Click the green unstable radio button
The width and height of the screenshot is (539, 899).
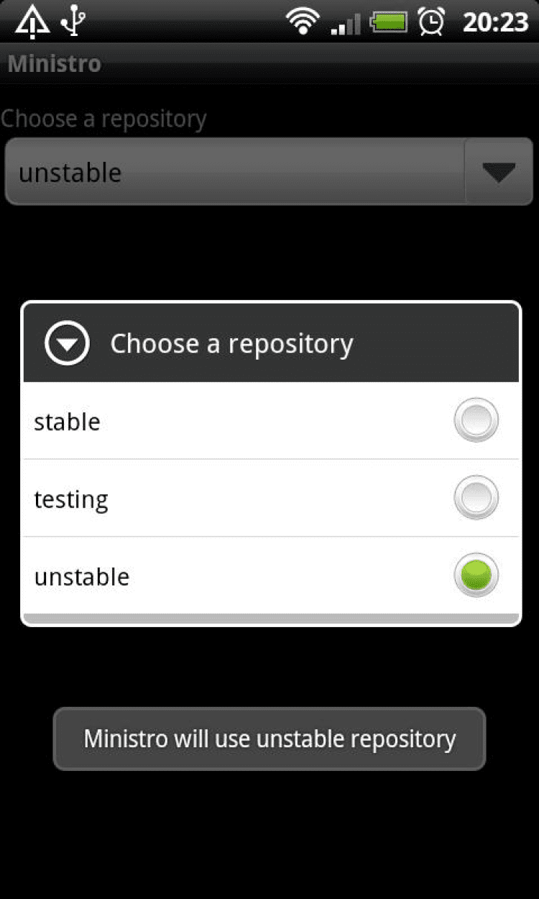click(476, 575)
